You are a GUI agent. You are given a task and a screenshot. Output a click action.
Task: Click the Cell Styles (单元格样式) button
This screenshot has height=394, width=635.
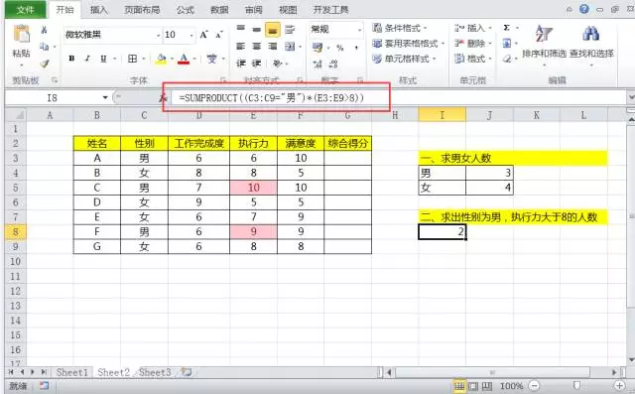[405, 59]
